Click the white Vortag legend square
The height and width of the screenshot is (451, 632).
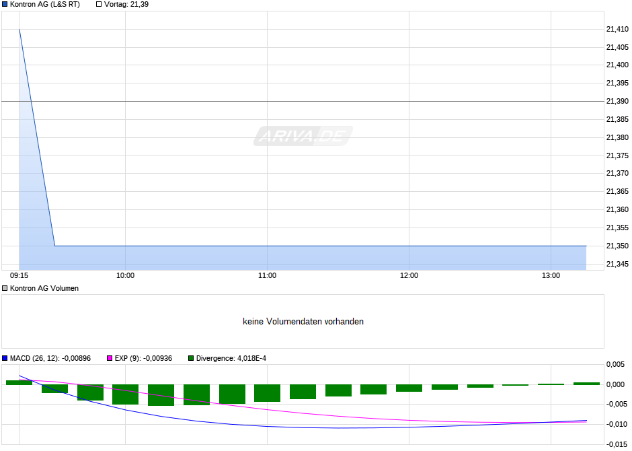[x=99, y=5]
